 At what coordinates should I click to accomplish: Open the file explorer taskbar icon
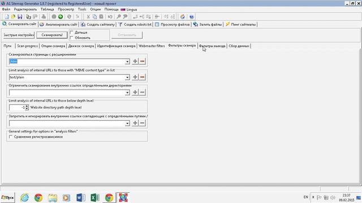coord(53,198)
